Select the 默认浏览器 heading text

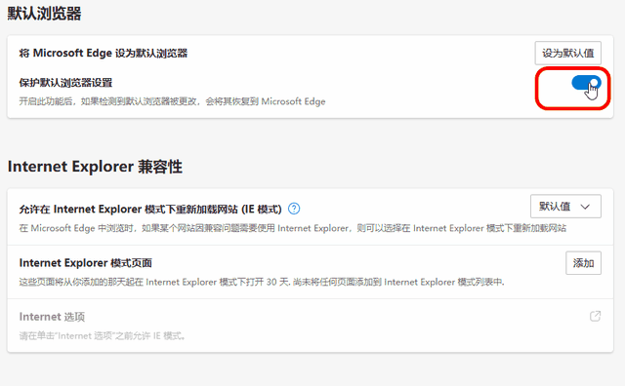(44, 14)
